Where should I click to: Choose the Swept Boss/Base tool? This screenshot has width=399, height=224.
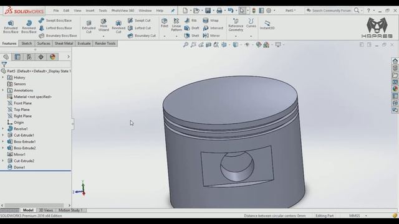pyautogui.click(x=55, y=21)
